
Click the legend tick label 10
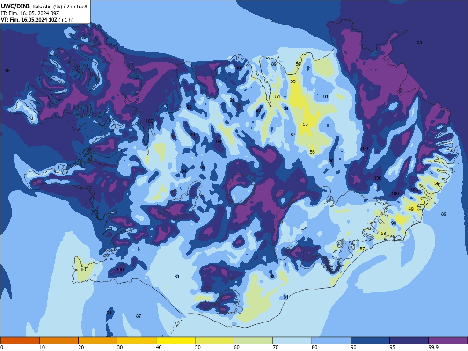point(42,347)
